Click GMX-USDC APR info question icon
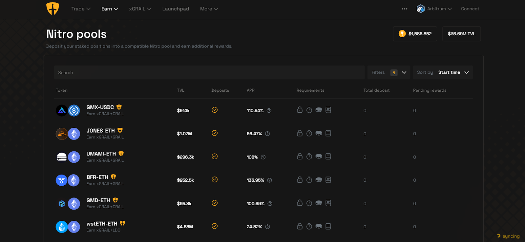The image size is (525, 242). point(269,111)
